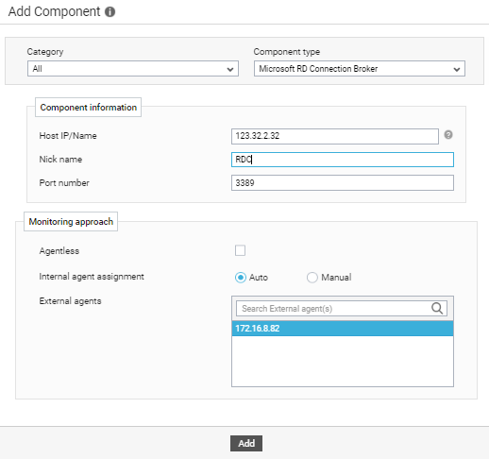Click the Component type chevron arrow
Viewport: 489px width, 459px height.
(x=457, y=69)
